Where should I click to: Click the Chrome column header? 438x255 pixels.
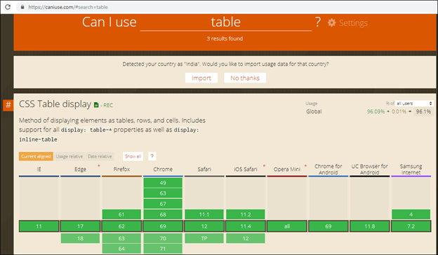click(163, 169)
